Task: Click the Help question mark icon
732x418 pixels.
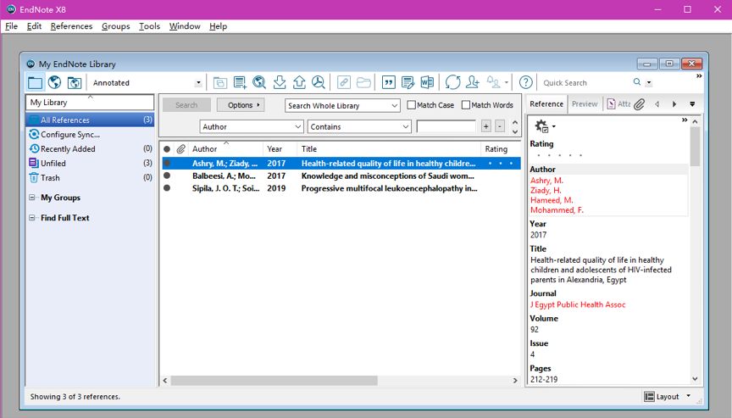Action: 525,82
